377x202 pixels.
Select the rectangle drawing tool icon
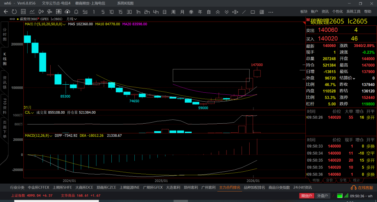(253, 12)
